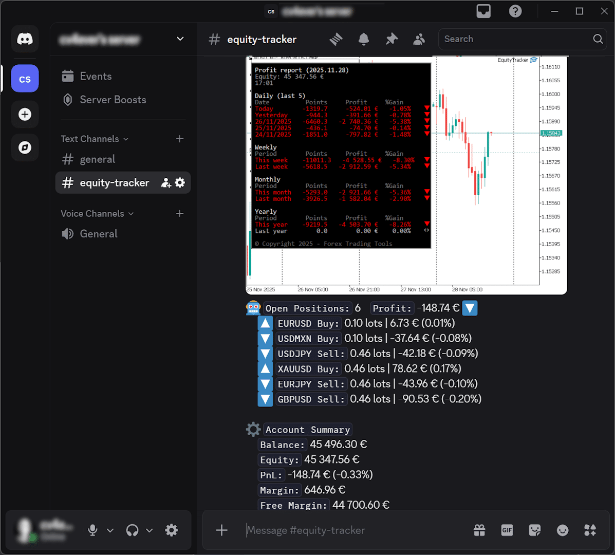
Task: Switch to the general text channel
Action: [98, 159]
